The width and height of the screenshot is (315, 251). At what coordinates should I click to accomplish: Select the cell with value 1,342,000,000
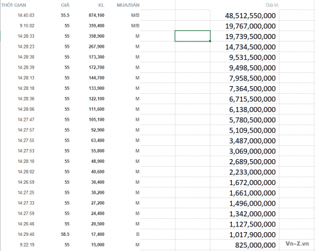(x=245, y=214)
